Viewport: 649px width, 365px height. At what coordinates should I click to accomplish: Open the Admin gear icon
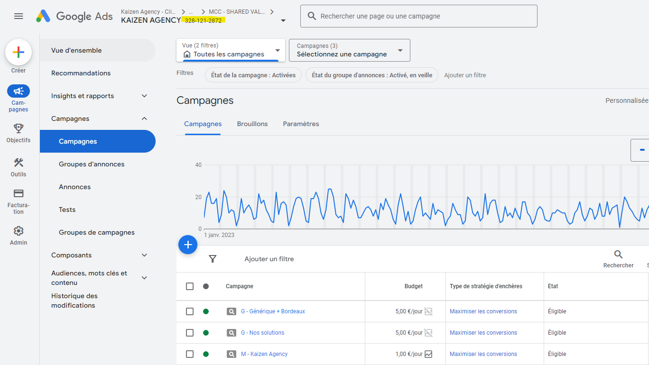coord(19,231)
